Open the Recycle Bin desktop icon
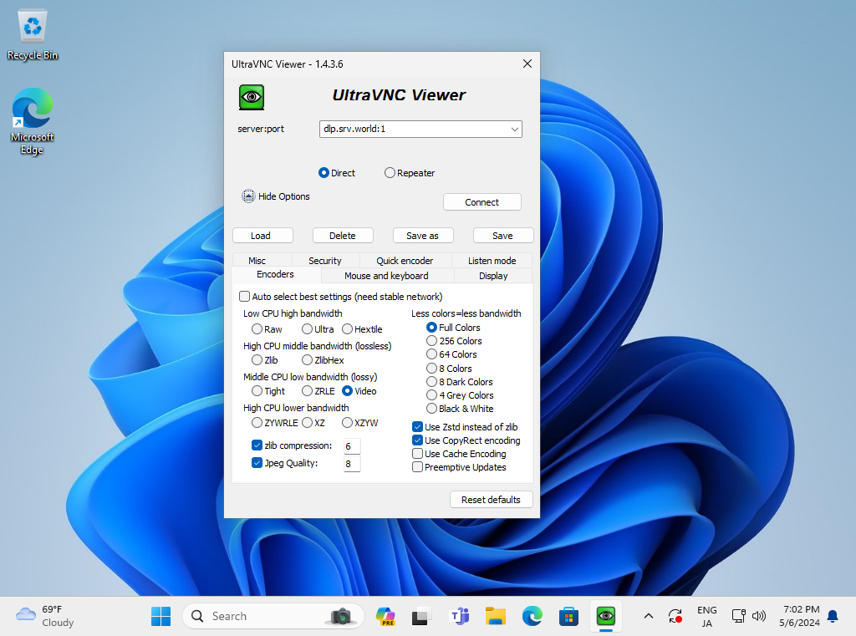The image size is (856, 636). click(33, 33)
